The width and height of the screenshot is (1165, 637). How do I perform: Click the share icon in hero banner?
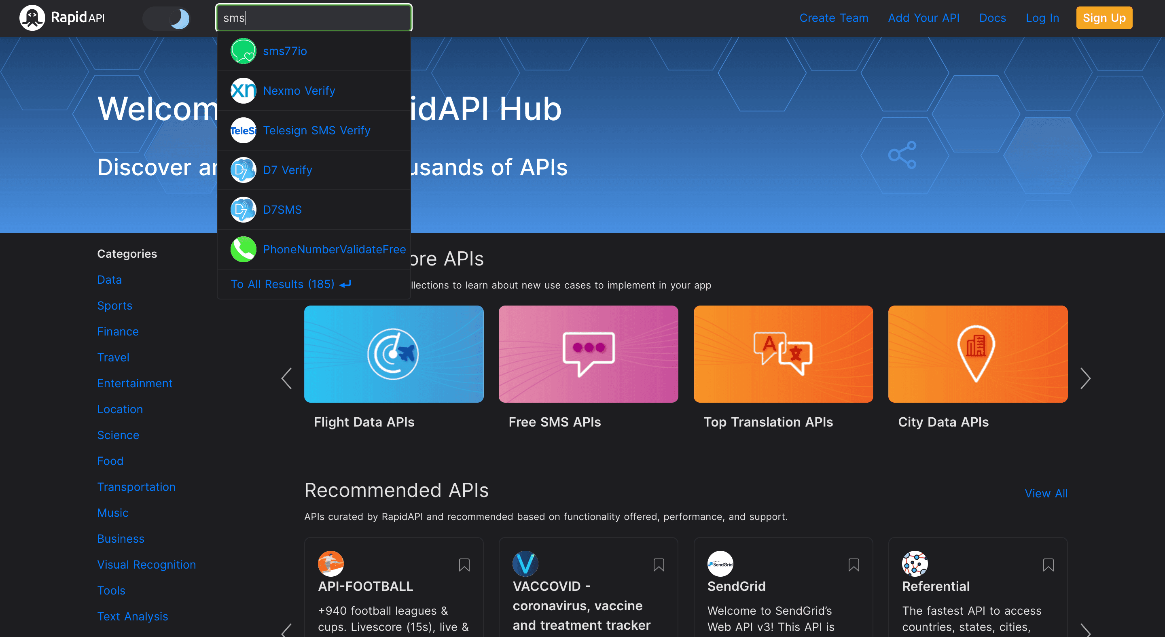click(902, 155)
